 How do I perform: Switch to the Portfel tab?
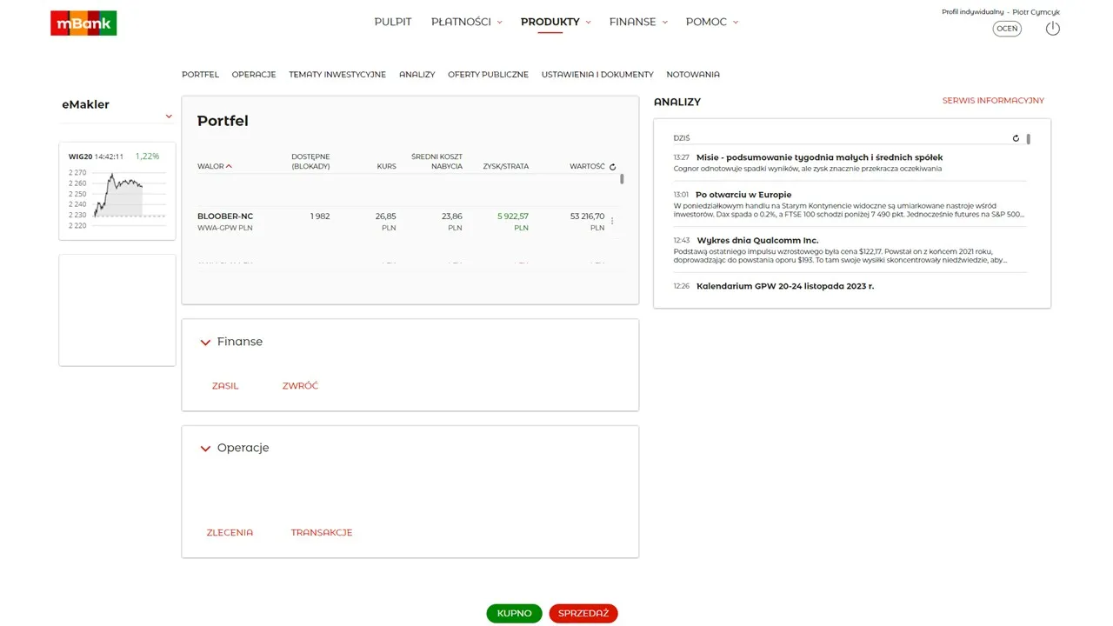(200, 75)
